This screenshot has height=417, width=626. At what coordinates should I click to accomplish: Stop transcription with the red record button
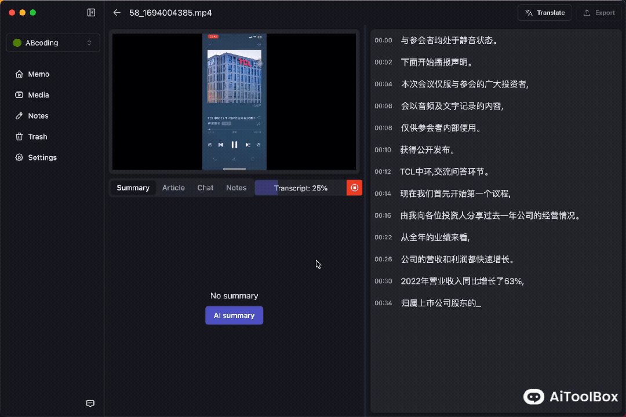click(354, 188)
